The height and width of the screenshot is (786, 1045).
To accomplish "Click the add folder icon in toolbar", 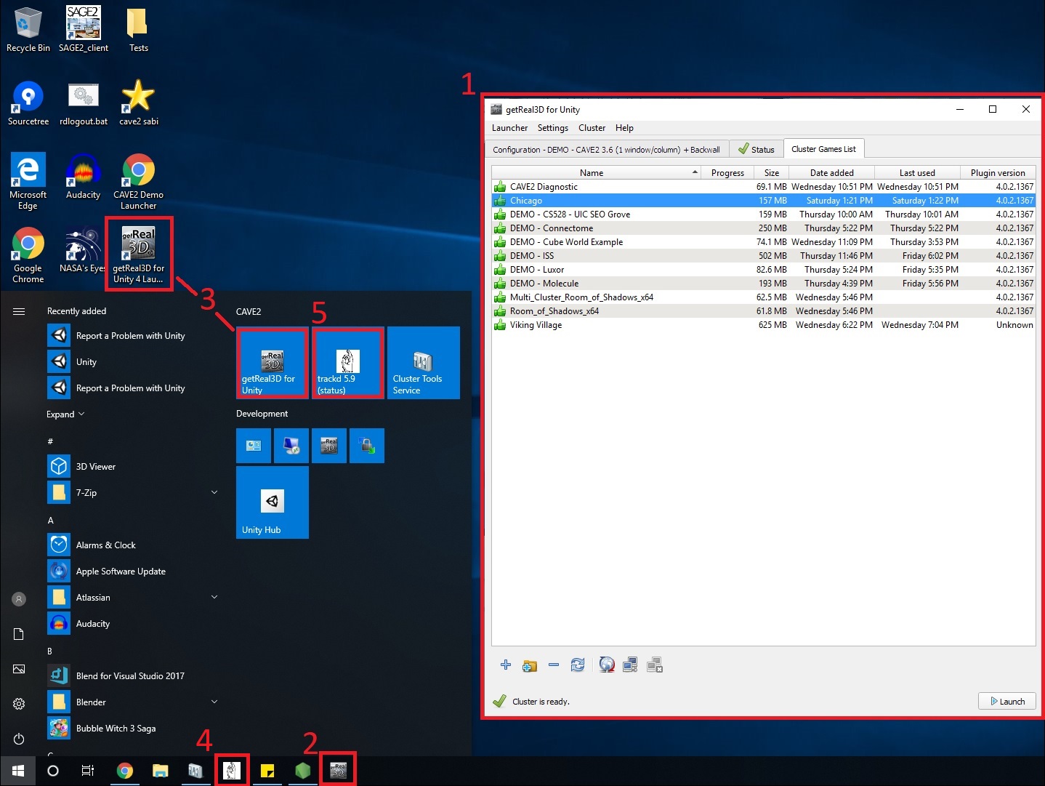I will pyautogui.click(x=530, y=665).
